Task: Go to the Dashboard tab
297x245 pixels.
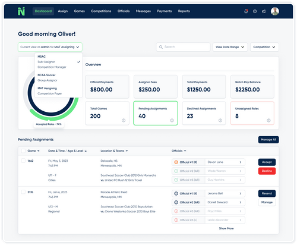Action: coord(43,11)
